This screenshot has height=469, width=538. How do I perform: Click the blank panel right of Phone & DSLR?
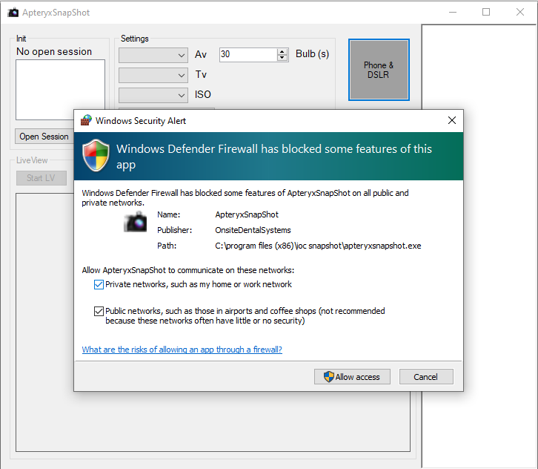[479, 246]
